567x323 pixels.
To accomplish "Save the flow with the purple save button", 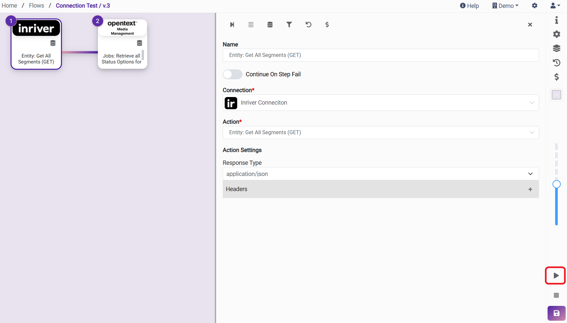I will (556, 313).
